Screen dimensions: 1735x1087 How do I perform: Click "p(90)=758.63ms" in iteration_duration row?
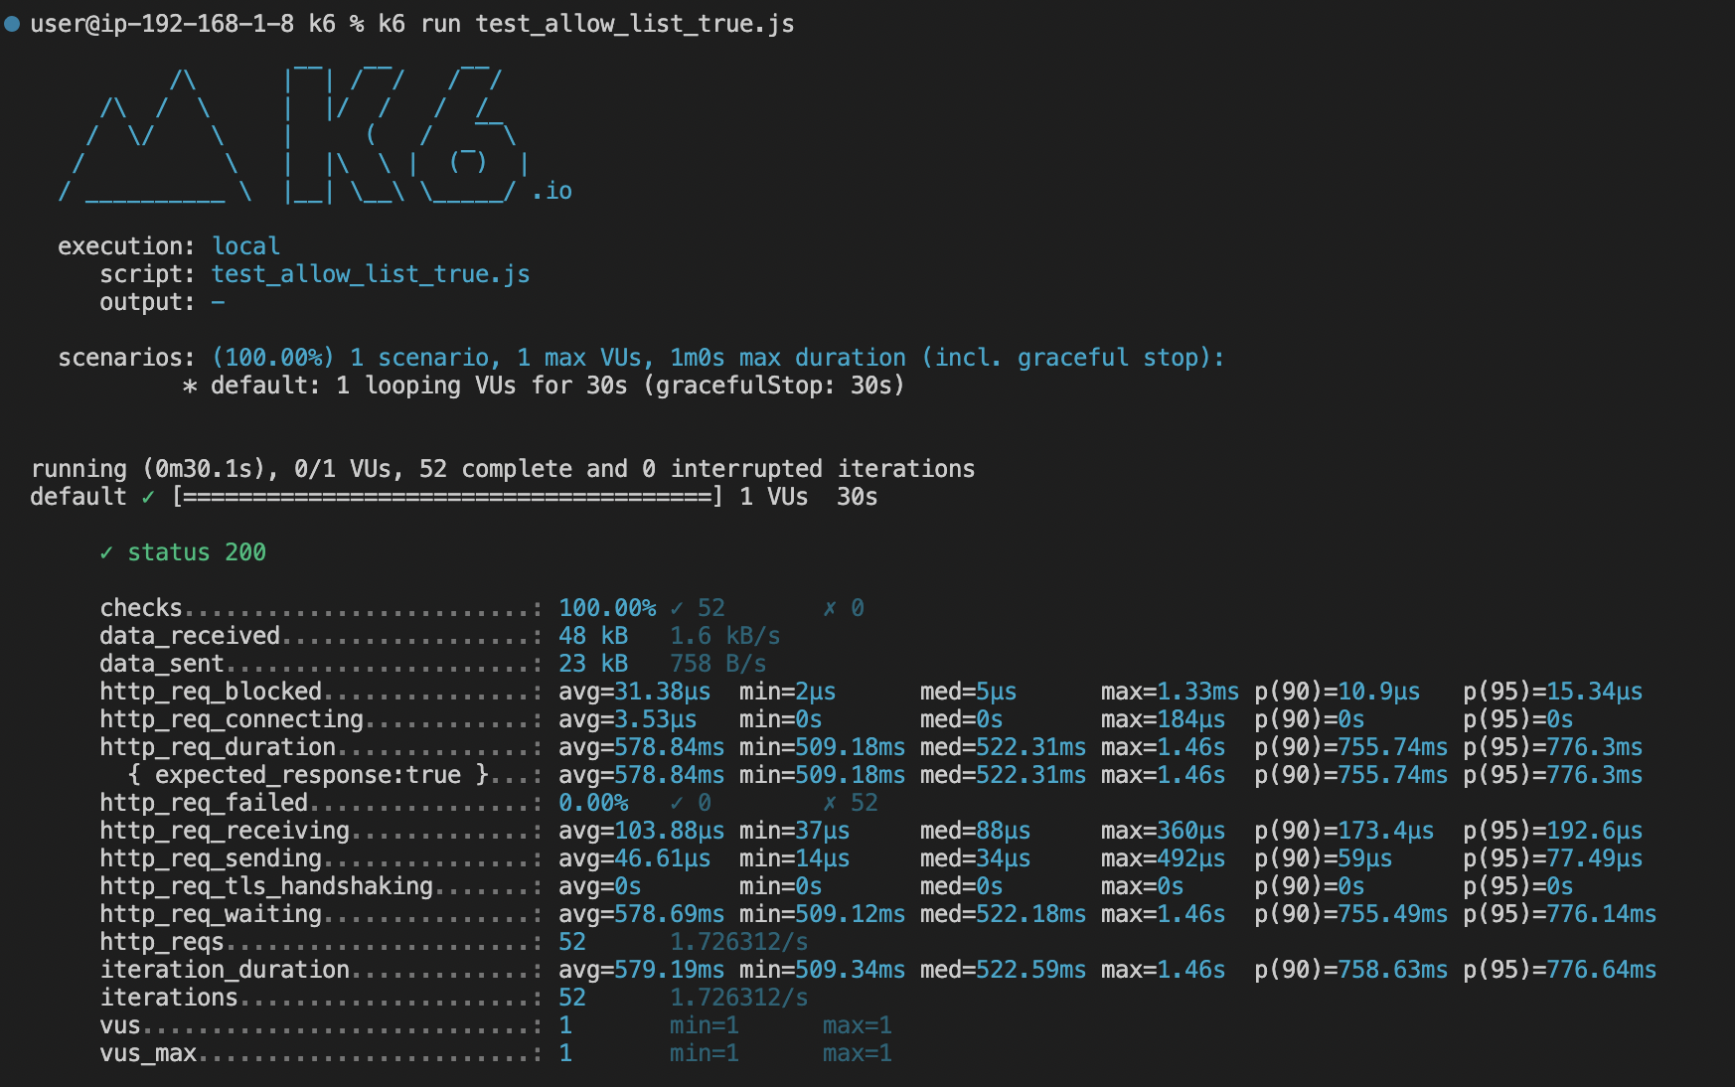1351,970
